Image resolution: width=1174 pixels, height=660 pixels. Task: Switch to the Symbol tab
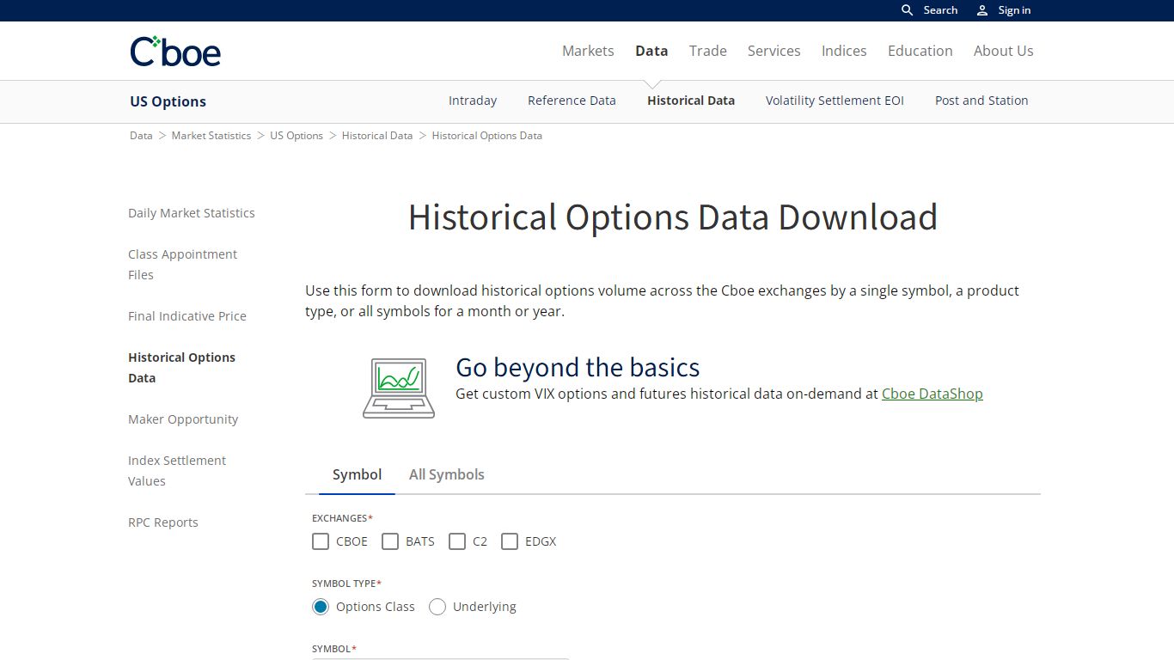pos(357,474)
